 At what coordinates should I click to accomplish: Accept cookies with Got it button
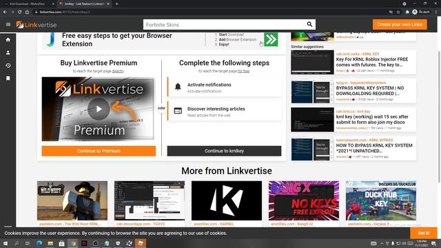pyautogui.click(x=424, y=233)
